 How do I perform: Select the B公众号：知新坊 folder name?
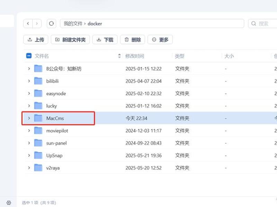click(64, 69)
